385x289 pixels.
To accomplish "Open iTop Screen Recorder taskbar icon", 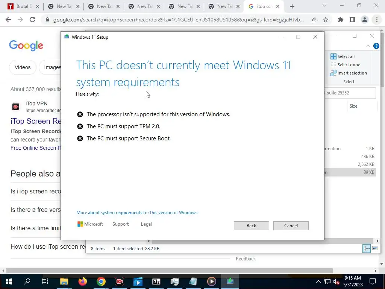I will pos(119,281).
